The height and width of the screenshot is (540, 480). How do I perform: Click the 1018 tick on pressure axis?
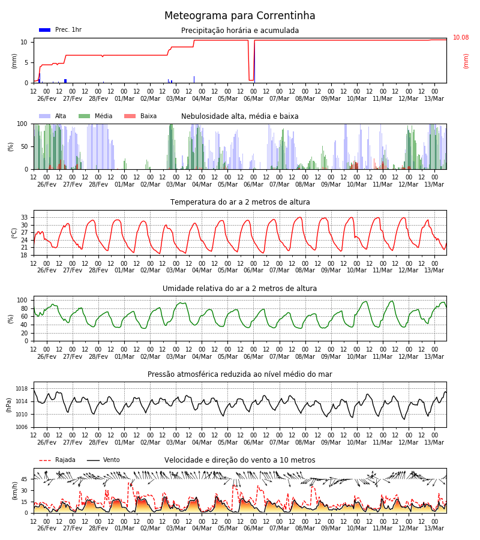(x=22, y=389)
